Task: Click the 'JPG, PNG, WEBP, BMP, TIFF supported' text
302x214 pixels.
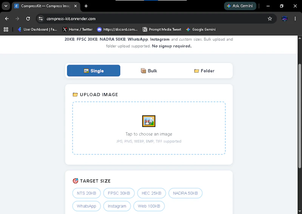Action: point(149,141)
